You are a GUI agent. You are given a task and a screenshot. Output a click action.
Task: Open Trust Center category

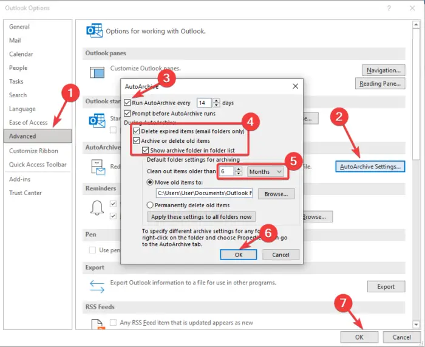(x=38, y=193)
